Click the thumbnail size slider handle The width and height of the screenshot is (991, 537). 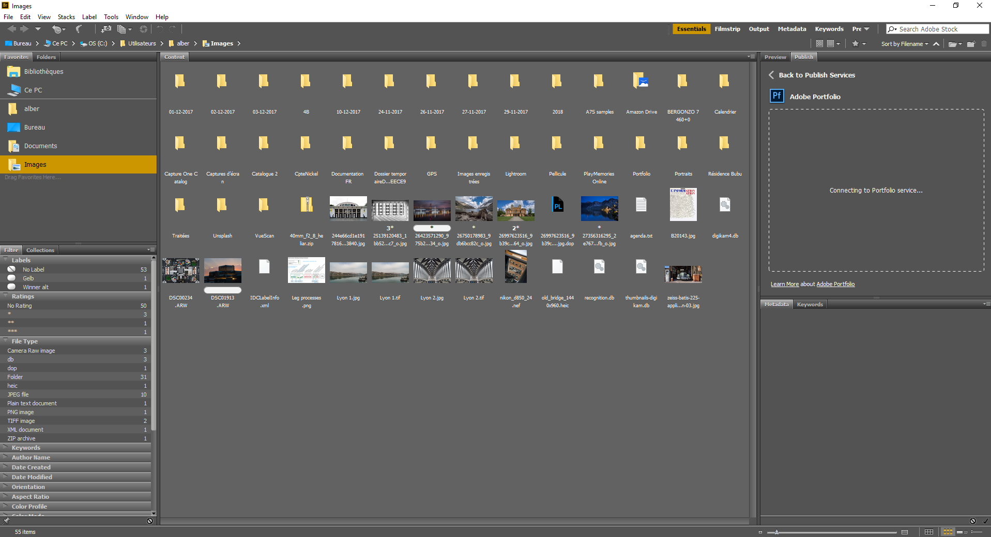(776, 532)
